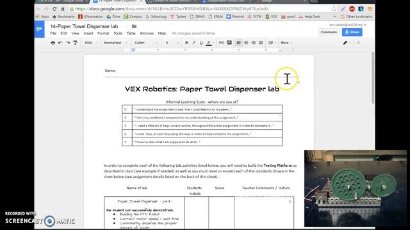Align text left
The height and width of the screenshot is (230, 410).
click(239, 43)
